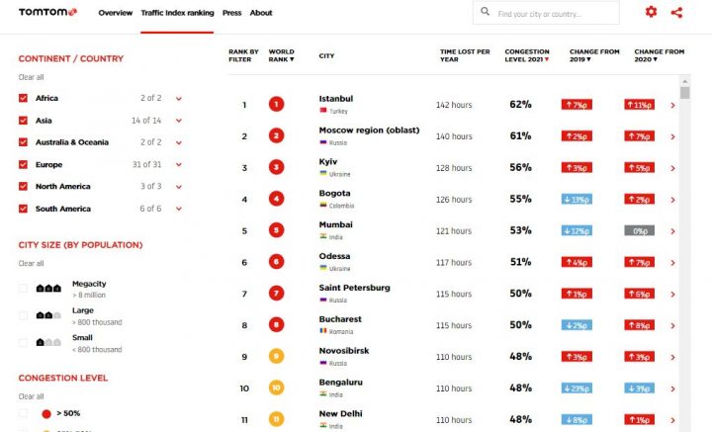Screen dimensions: 712x432
Task: Open the settings gear icon
Action: coord(651,12)
